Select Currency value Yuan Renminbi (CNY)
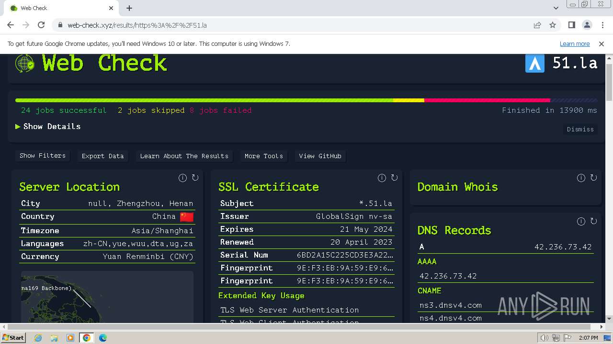Viewport: 613px width, 344px height. [x=148, y=257]
